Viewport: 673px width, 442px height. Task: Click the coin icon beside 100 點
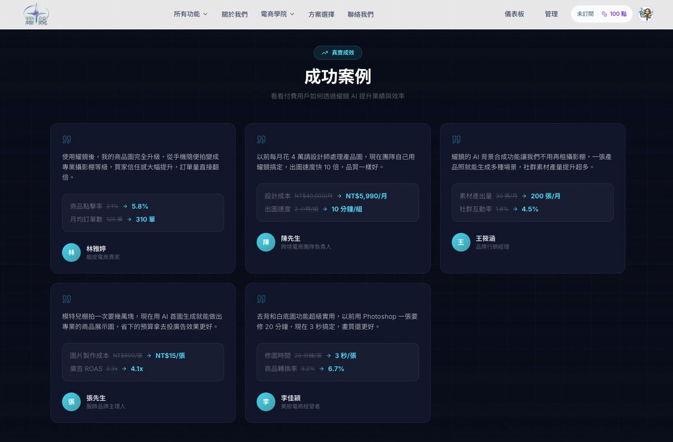[x=605, y=14]
